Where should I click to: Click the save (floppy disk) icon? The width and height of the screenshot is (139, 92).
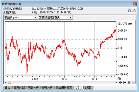129,11
